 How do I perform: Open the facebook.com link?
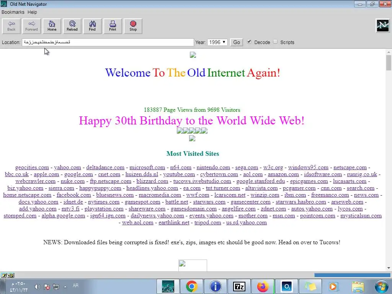coord(74,195)
